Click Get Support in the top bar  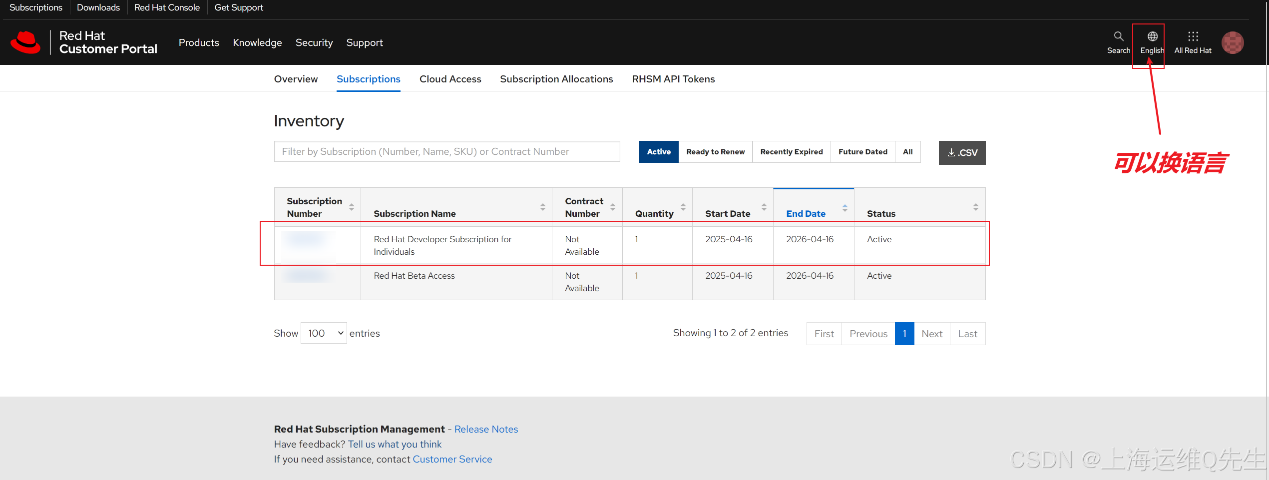[238, 7]
